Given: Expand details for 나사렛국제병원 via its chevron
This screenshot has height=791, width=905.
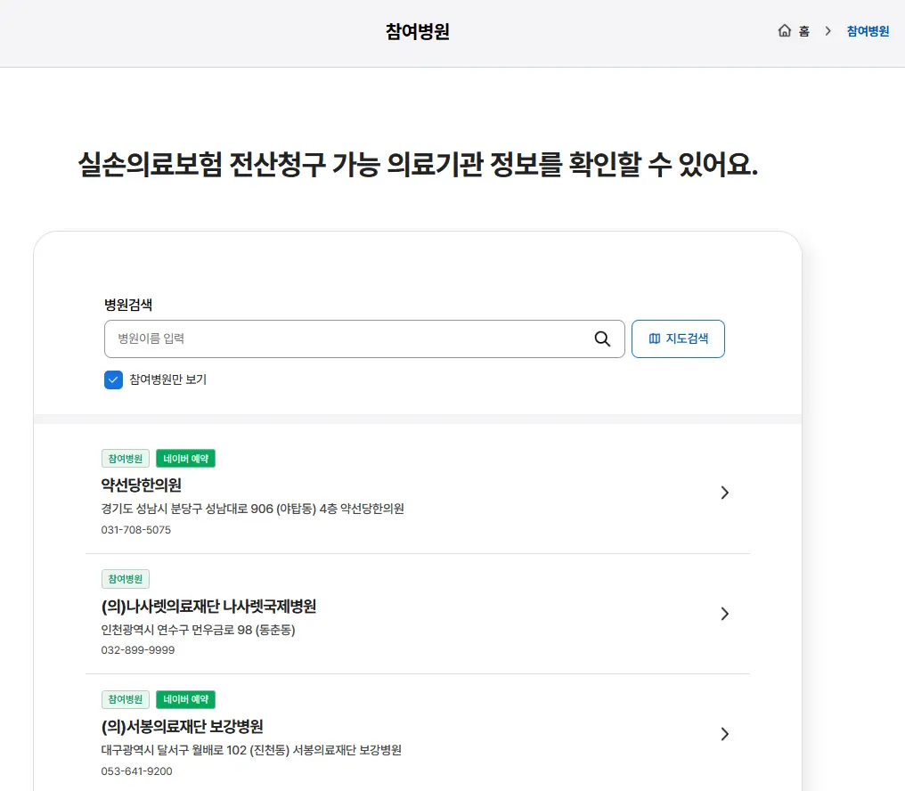Looking at the screenshot, I should click(x=724, y=613).
